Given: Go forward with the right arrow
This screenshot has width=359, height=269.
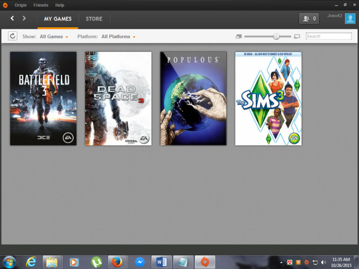Looking at the screenshot, I should (24, 18).
